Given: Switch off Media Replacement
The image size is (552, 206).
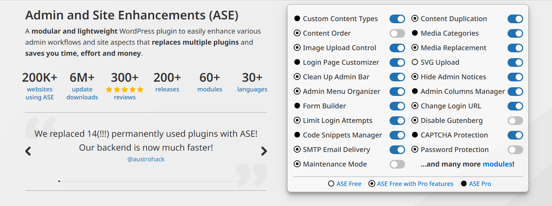Looking at the screenshot, I should tap(515, 48).
